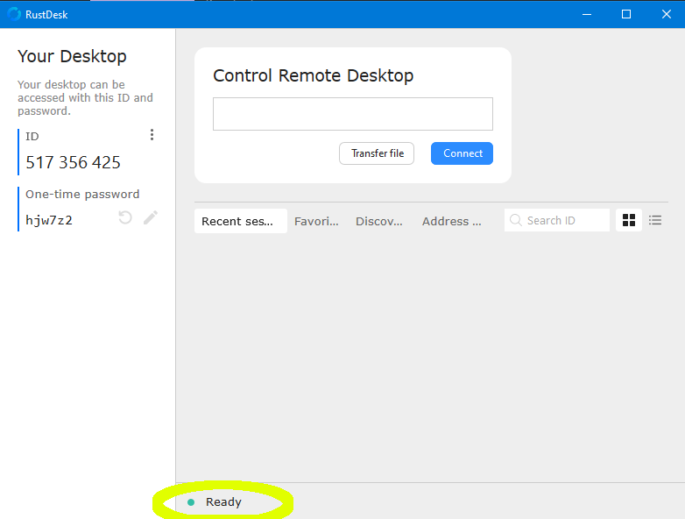Click the Your Desktop heading
The height and width of the screenshot is (519, 685).
(x=72, y=56)
